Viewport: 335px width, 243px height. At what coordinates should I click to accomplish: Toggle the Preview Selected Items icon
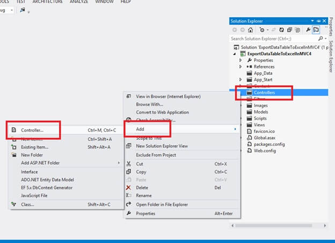pos(316,30)
